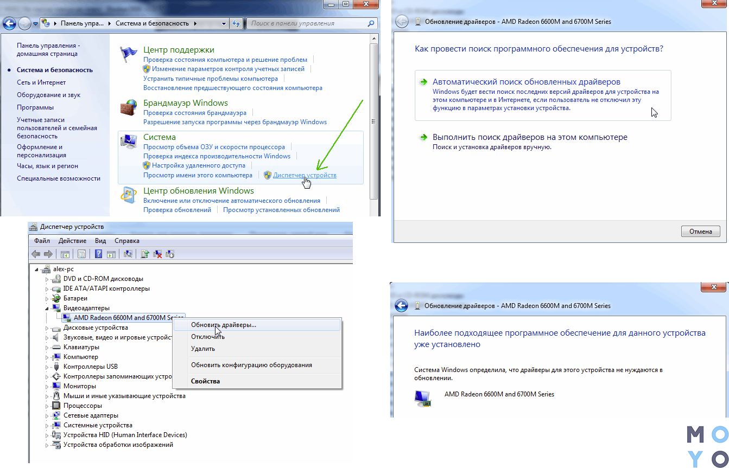
Task: Expand DVD и CD-ROM дисководы node
Action: (47, 279)
